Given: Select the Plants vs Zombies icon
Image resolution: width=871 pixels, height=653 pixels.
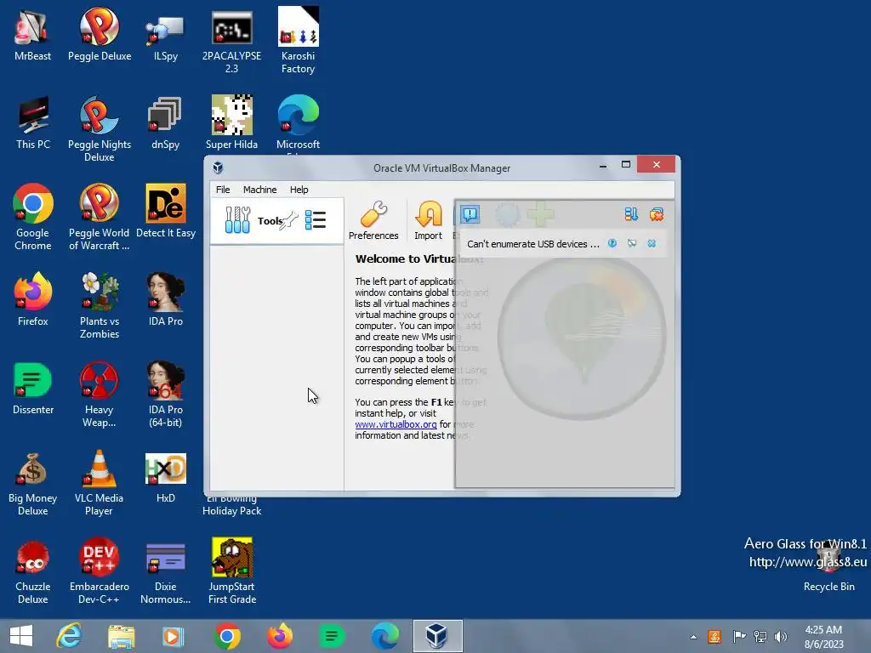Looking at the screenshot, I should [x=100, y=305].
